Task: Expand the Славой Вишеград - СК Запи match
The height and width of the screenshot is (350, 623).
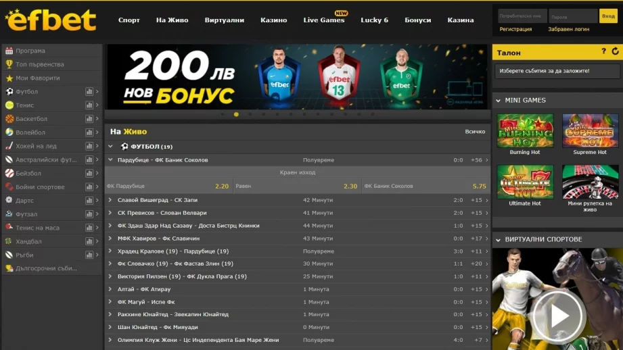Action: [110, 200]
